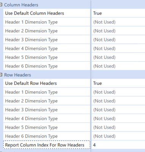Edit Report Column Index For Row Headers value

(x=118, y=145)
